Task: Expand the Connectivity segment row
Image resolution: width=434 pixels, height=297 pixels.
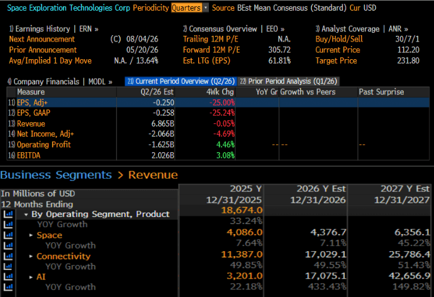Action: [31, 256]
